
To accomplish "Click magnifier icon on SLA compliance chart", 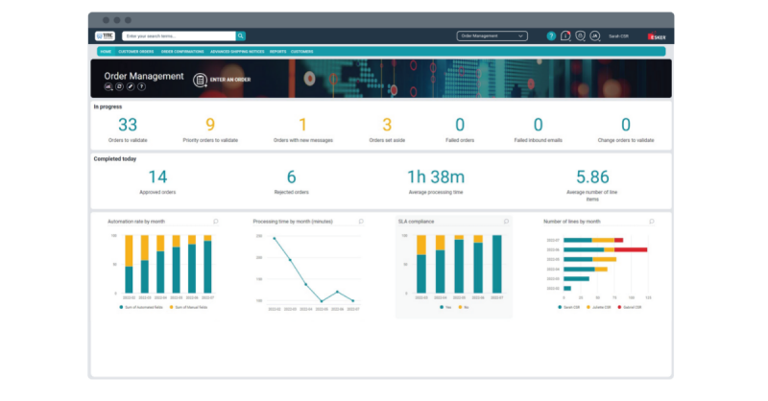I will coord(506,221).
